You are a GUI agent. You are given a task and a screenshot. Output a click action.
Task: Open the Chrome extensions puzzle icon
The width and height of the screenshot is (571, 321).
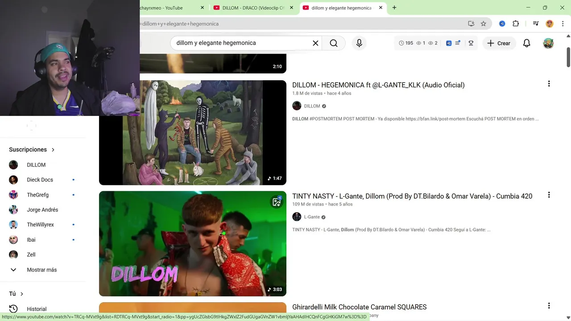[516, 24]
